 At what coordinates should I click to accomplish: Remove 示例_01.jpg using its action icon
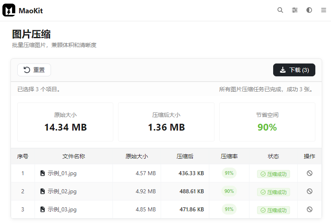pyautogui.click(x=309, y=173)
